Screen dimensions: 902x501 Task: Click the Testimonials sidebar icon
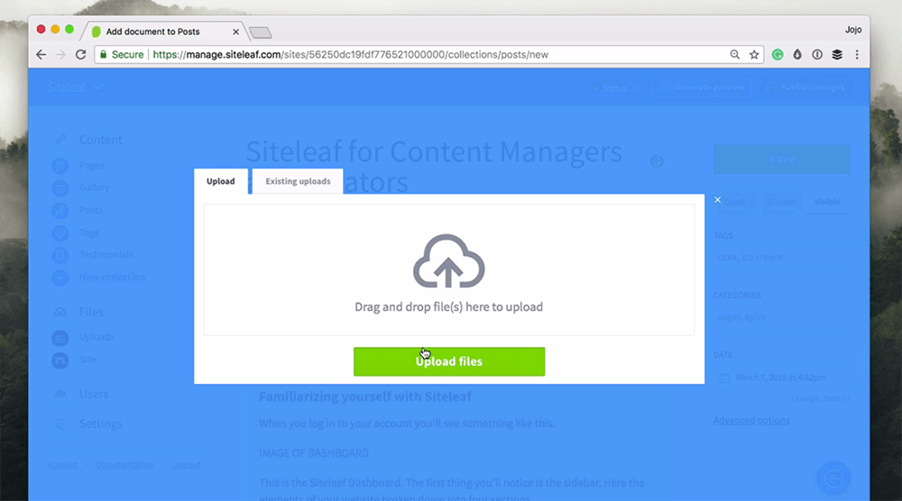(x=60, y=255)
